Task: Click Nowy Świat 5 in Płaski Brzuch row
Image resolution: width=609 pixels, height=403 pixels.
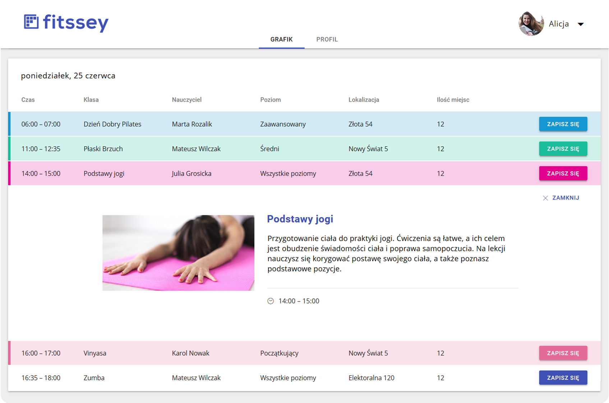Action: coord(368,149)
